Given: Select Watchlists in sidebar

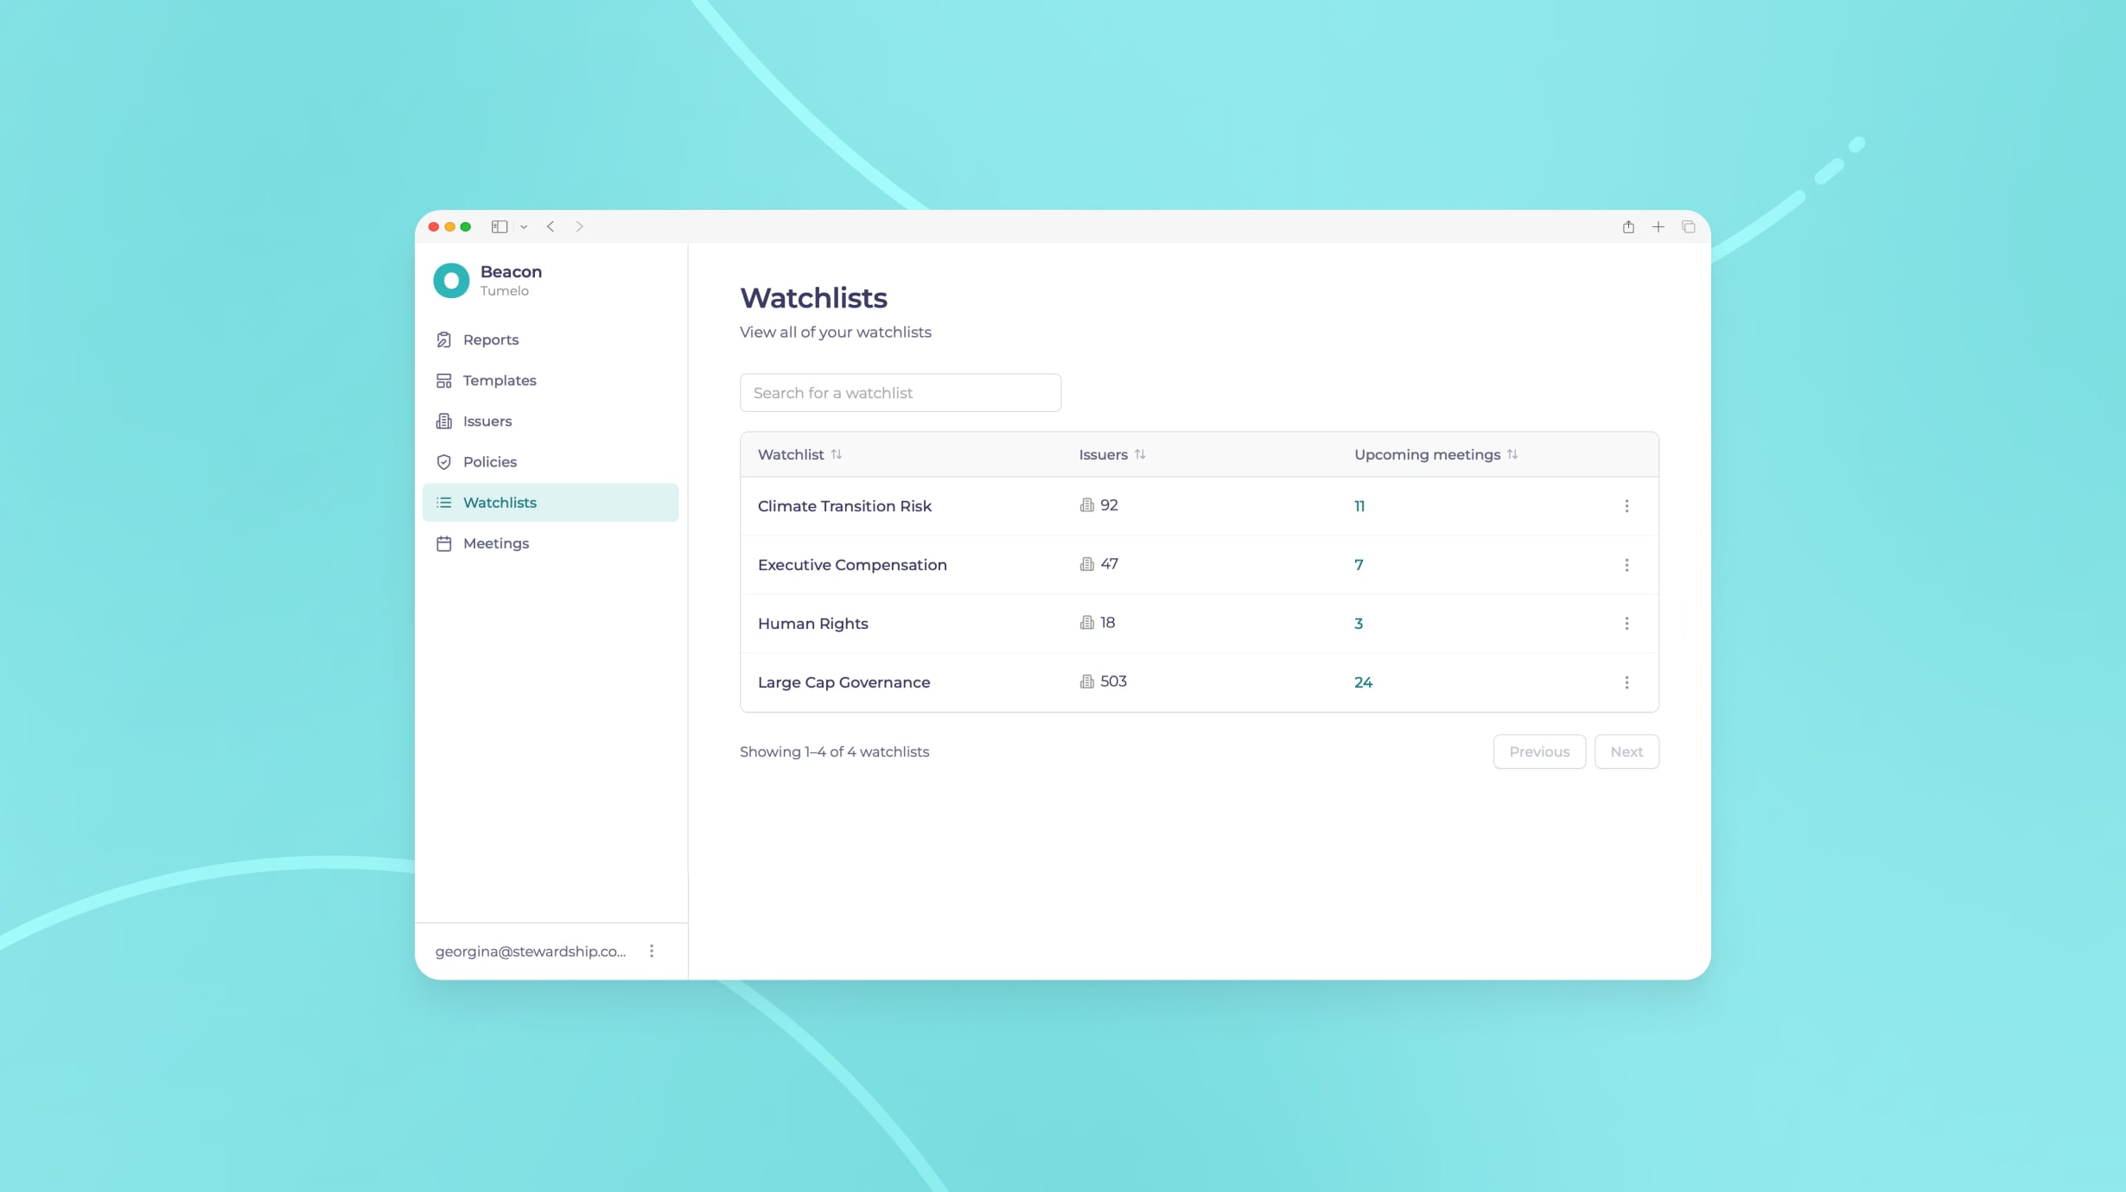Looking at the screenshot, I should tap(551, 502).
